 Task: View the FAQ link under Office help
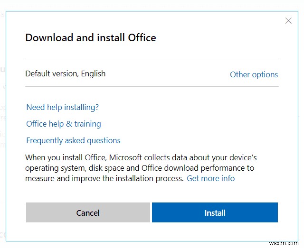(73, 140)
